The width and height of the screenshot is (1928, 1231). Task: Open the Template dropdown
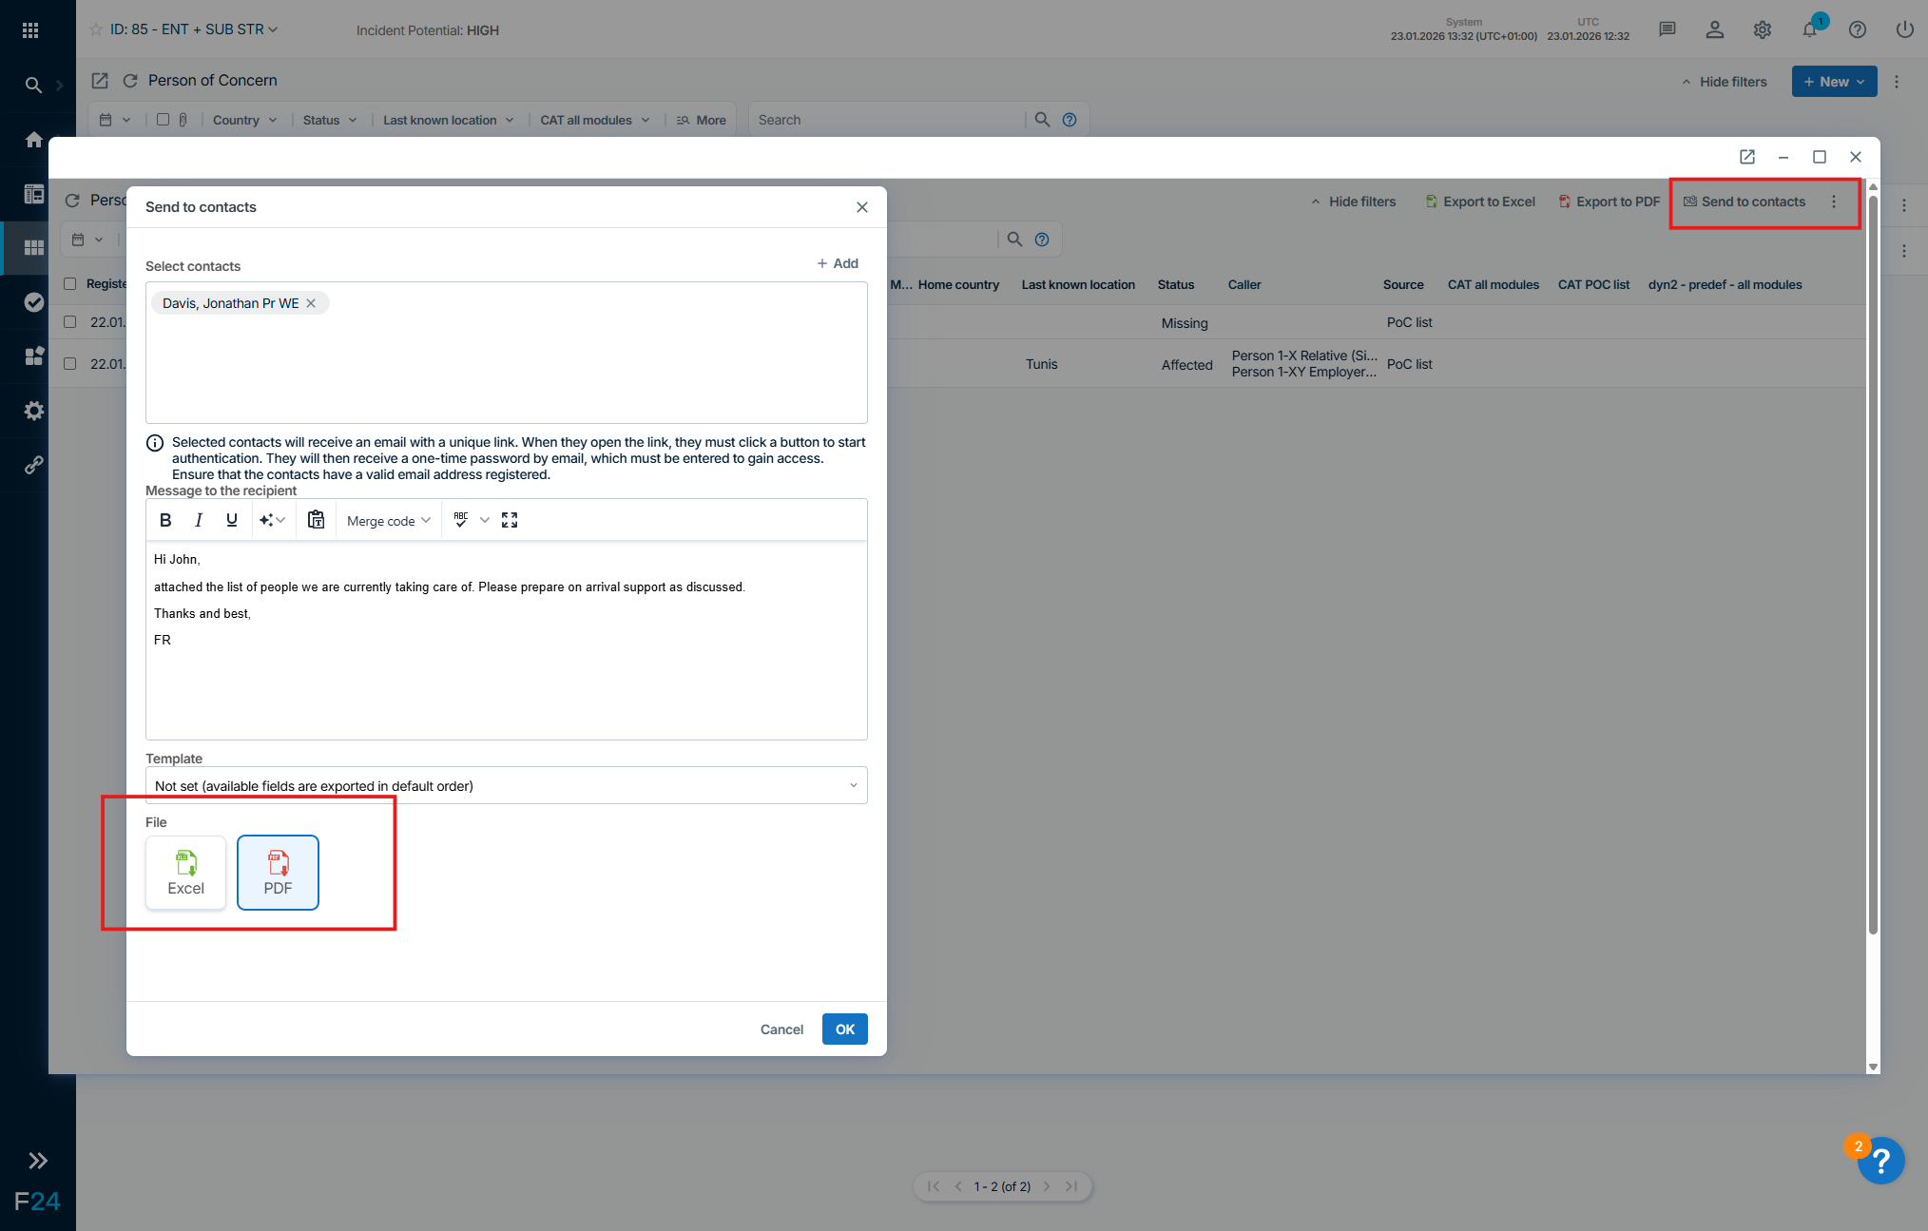tap(506, 786)
